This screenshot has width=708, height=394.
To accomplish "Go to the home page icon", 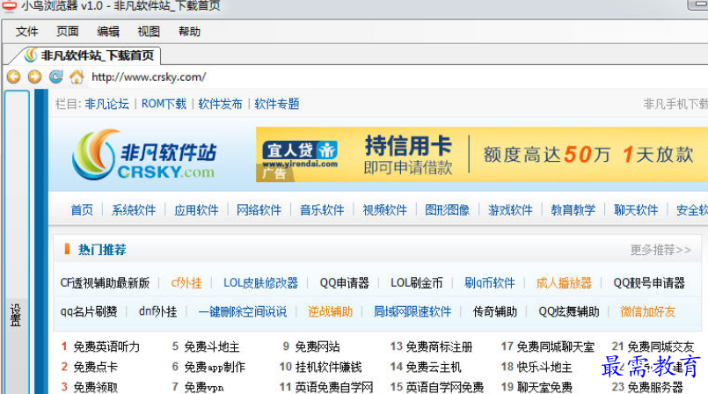I will click(x=77, y=77).
